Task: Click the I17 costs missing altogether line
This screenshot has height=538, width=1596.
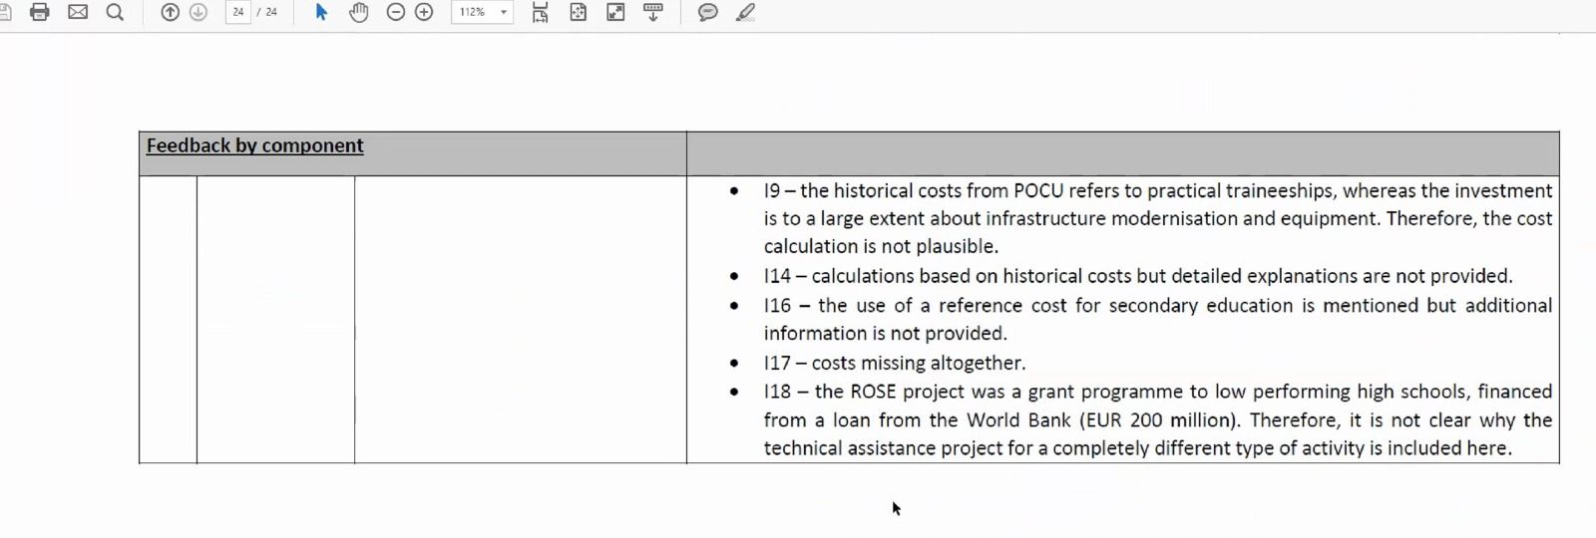Action: 895,363
